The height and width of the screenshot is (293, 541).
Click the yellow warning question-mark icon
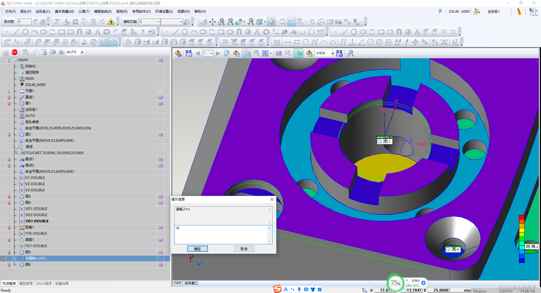111,22
